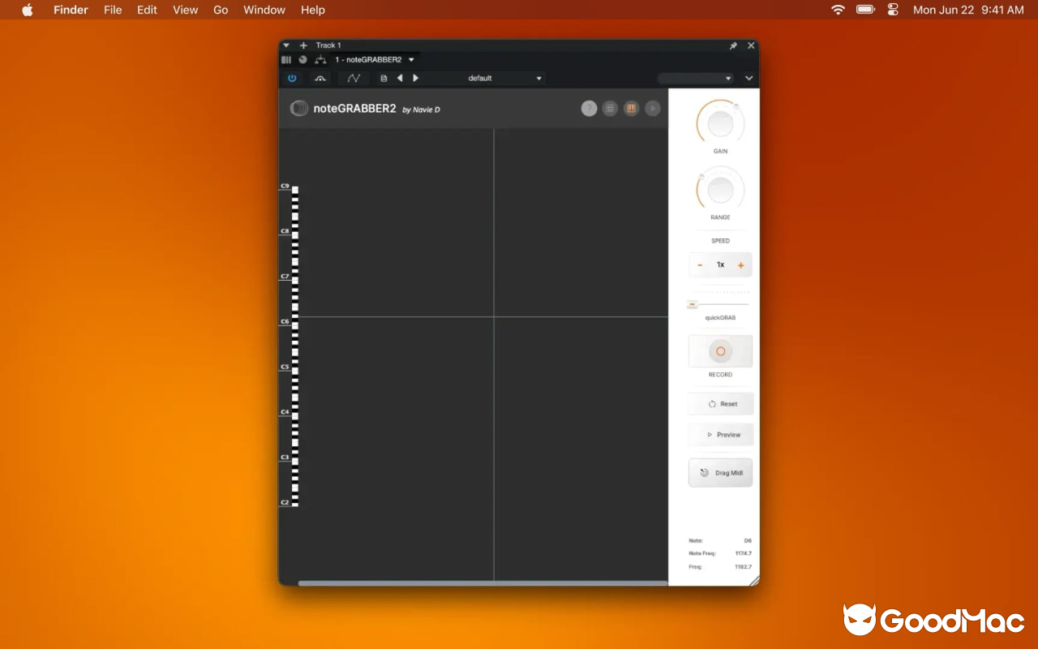Image resolution: width=1038 pixels, height=649 pixels.
Task: Click the Mon Jun 22 9:41 AM clock
Action: click(x=968, y=10)
